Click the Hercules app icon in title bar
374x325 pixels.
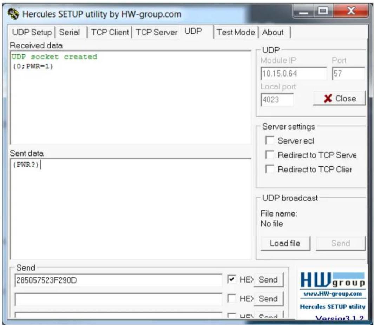tap(13, 14)
